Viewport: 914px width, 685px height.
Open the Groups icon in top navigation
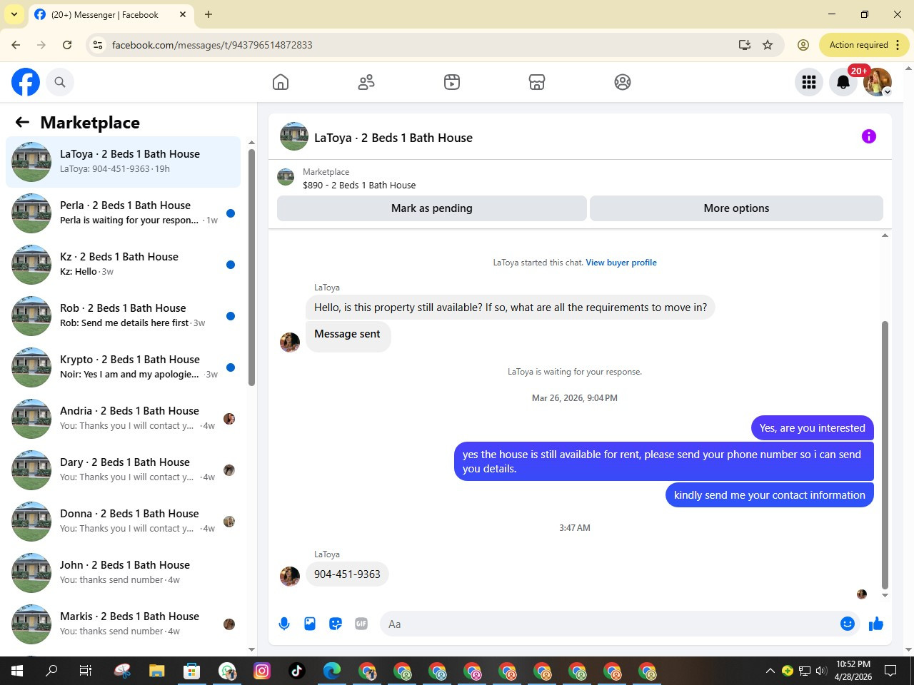623,82
